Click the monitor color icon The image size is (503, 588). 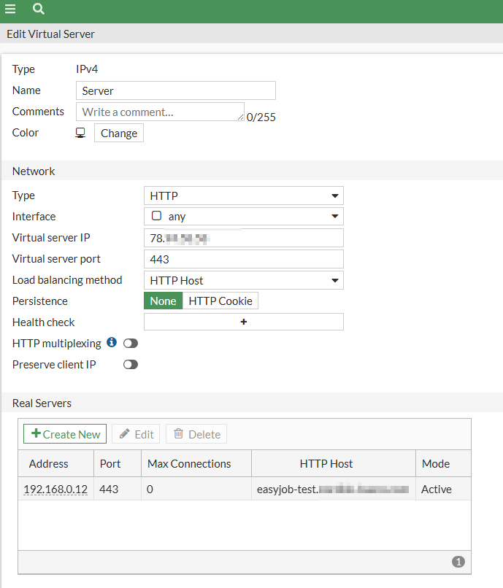[x=80, y=133]
